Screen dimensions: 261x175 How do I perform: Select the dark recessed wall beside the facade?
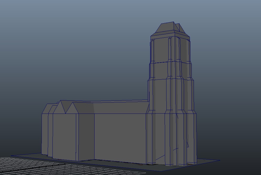pos(86,136)
